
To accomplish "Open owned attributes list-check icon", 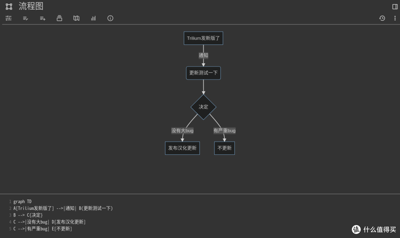I will click(25, 18).
